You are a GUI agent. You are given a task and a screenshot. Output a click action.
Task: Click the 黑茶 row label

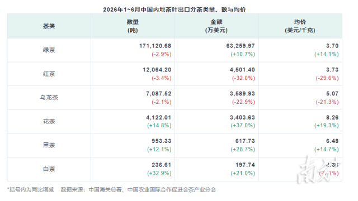pyautogui.click(x=49, y=145)
